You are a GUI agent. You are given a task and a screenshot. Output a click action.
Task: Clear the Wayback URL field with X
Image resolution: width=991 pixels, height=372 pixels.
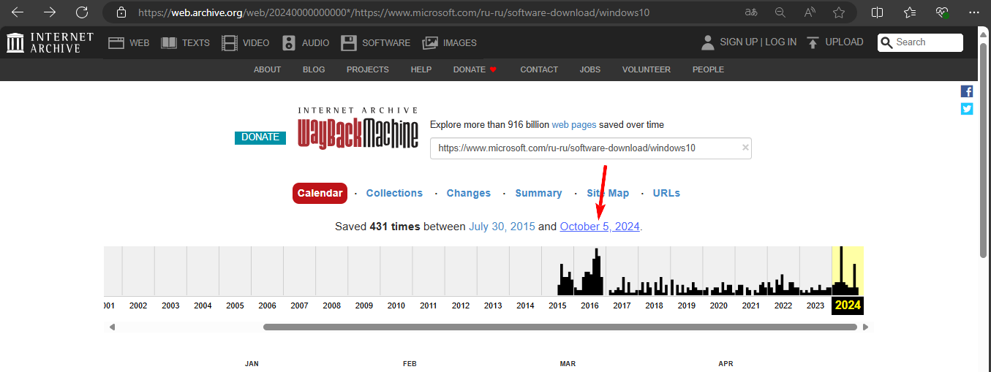coord(746,148)
